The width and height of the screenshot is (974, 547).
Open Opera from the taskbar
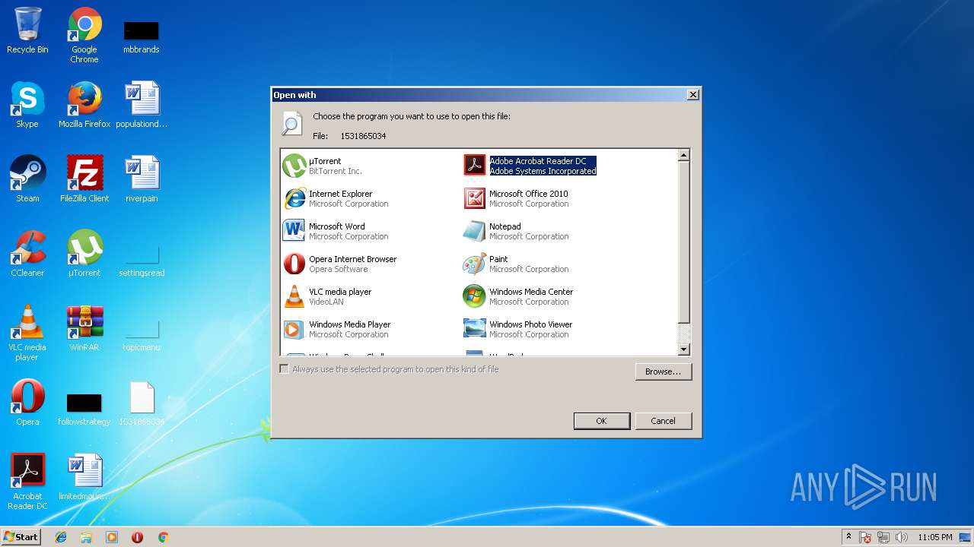[137, 537]
